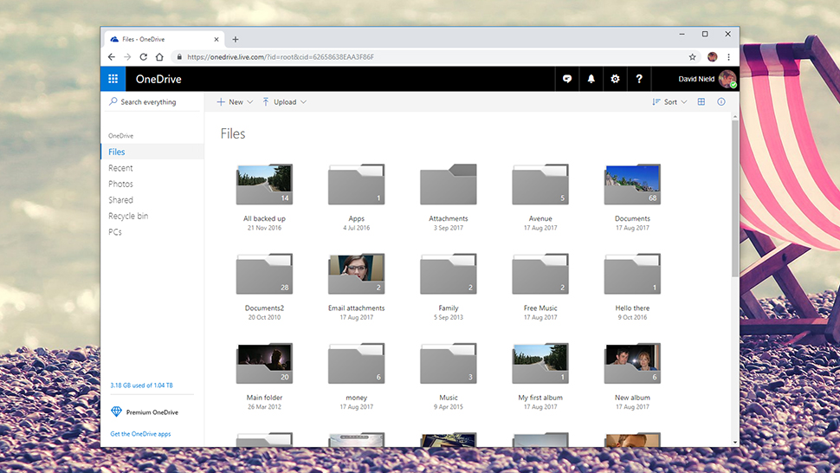This screenshot has width=840, height=473.
Task: Click the storage used link
Action: click(x=141, y=386)
